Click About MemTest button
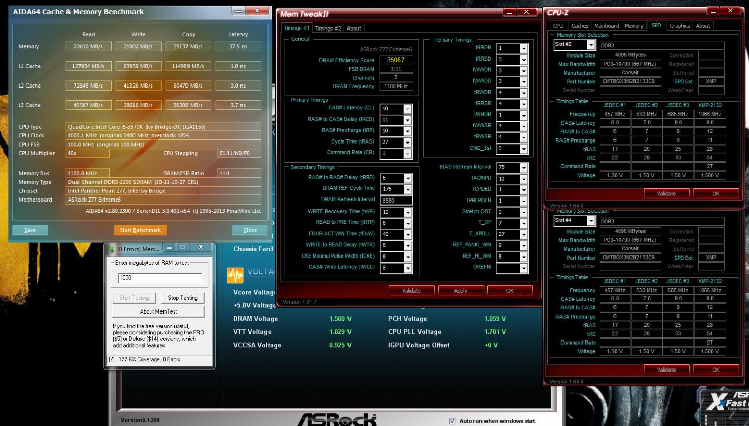 158,311
